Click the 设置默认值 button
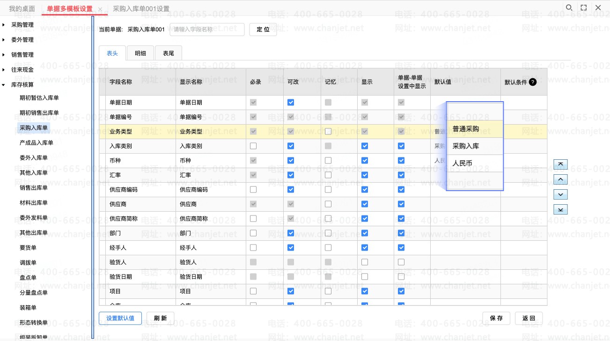The image size is (610, 341). [120, 318]
